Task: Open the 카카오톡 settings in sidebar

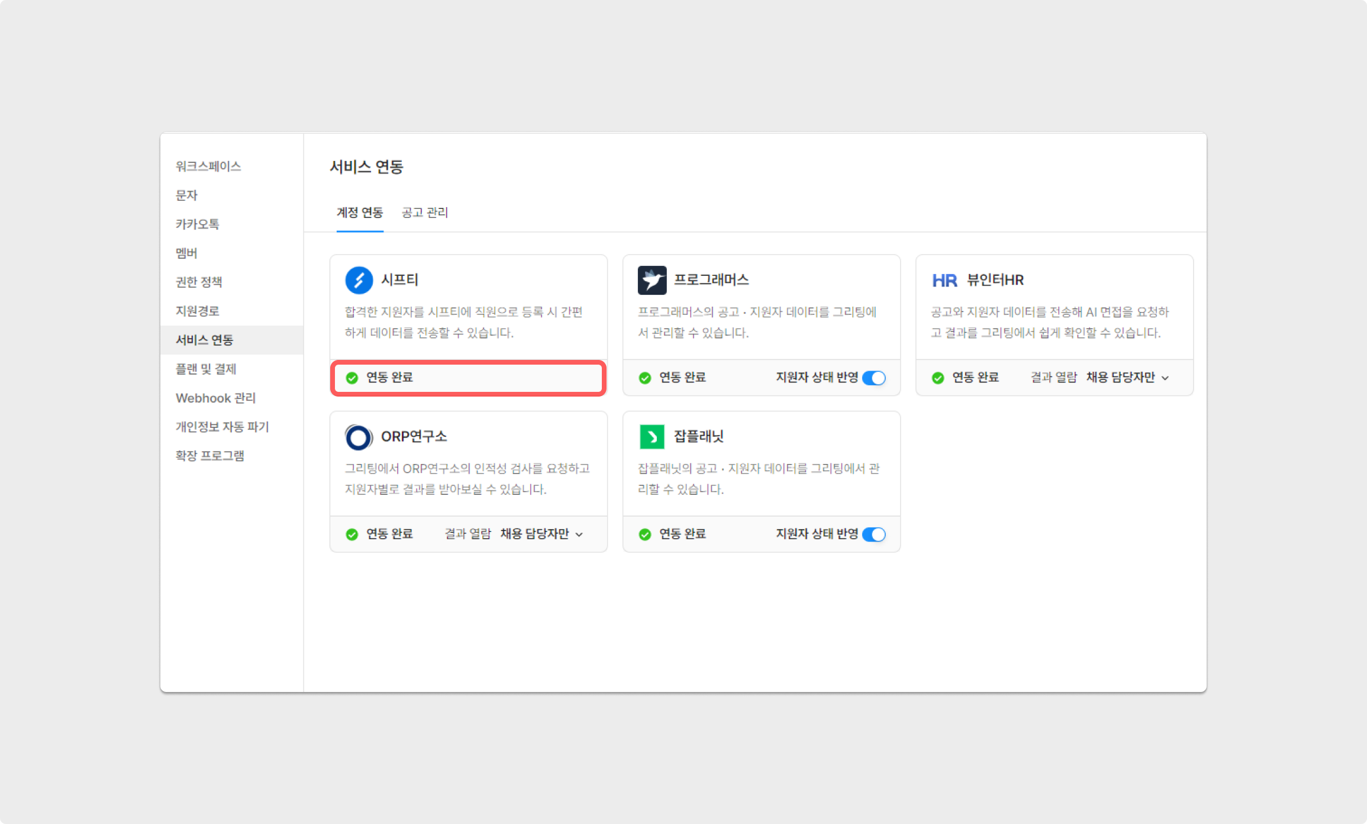Action: click(x=198, y=224)
